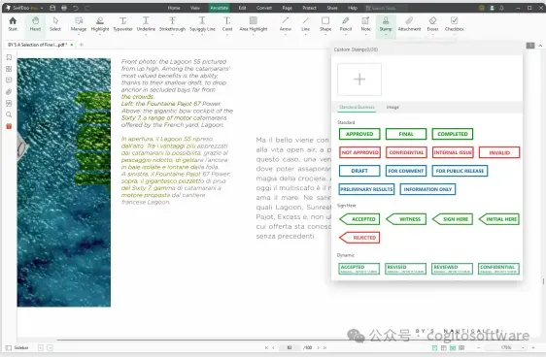Open the search icon in left sidebar
Screen dimensions: 546x357
[9, 114]
